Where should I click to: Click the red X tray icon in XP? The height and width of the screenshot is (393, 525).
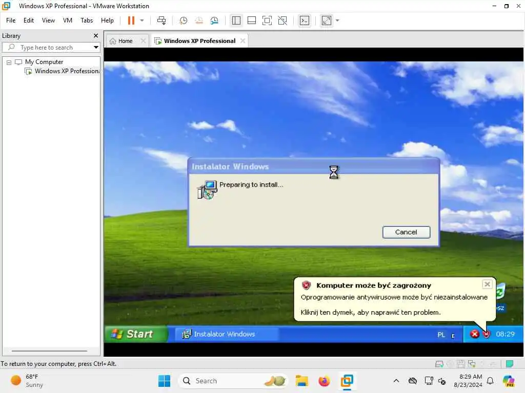coord(474,334)
